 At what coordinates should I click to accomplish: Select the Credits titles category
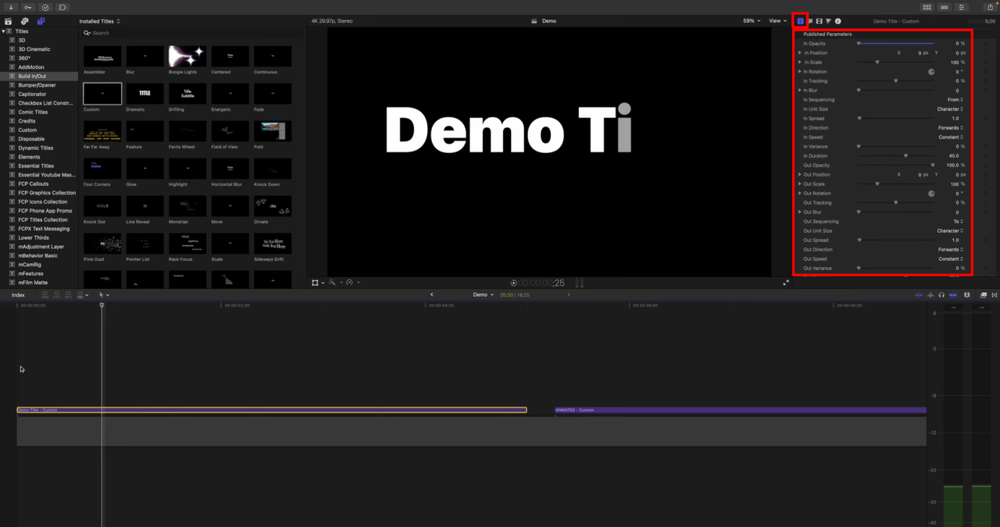[x=27, y=121]
